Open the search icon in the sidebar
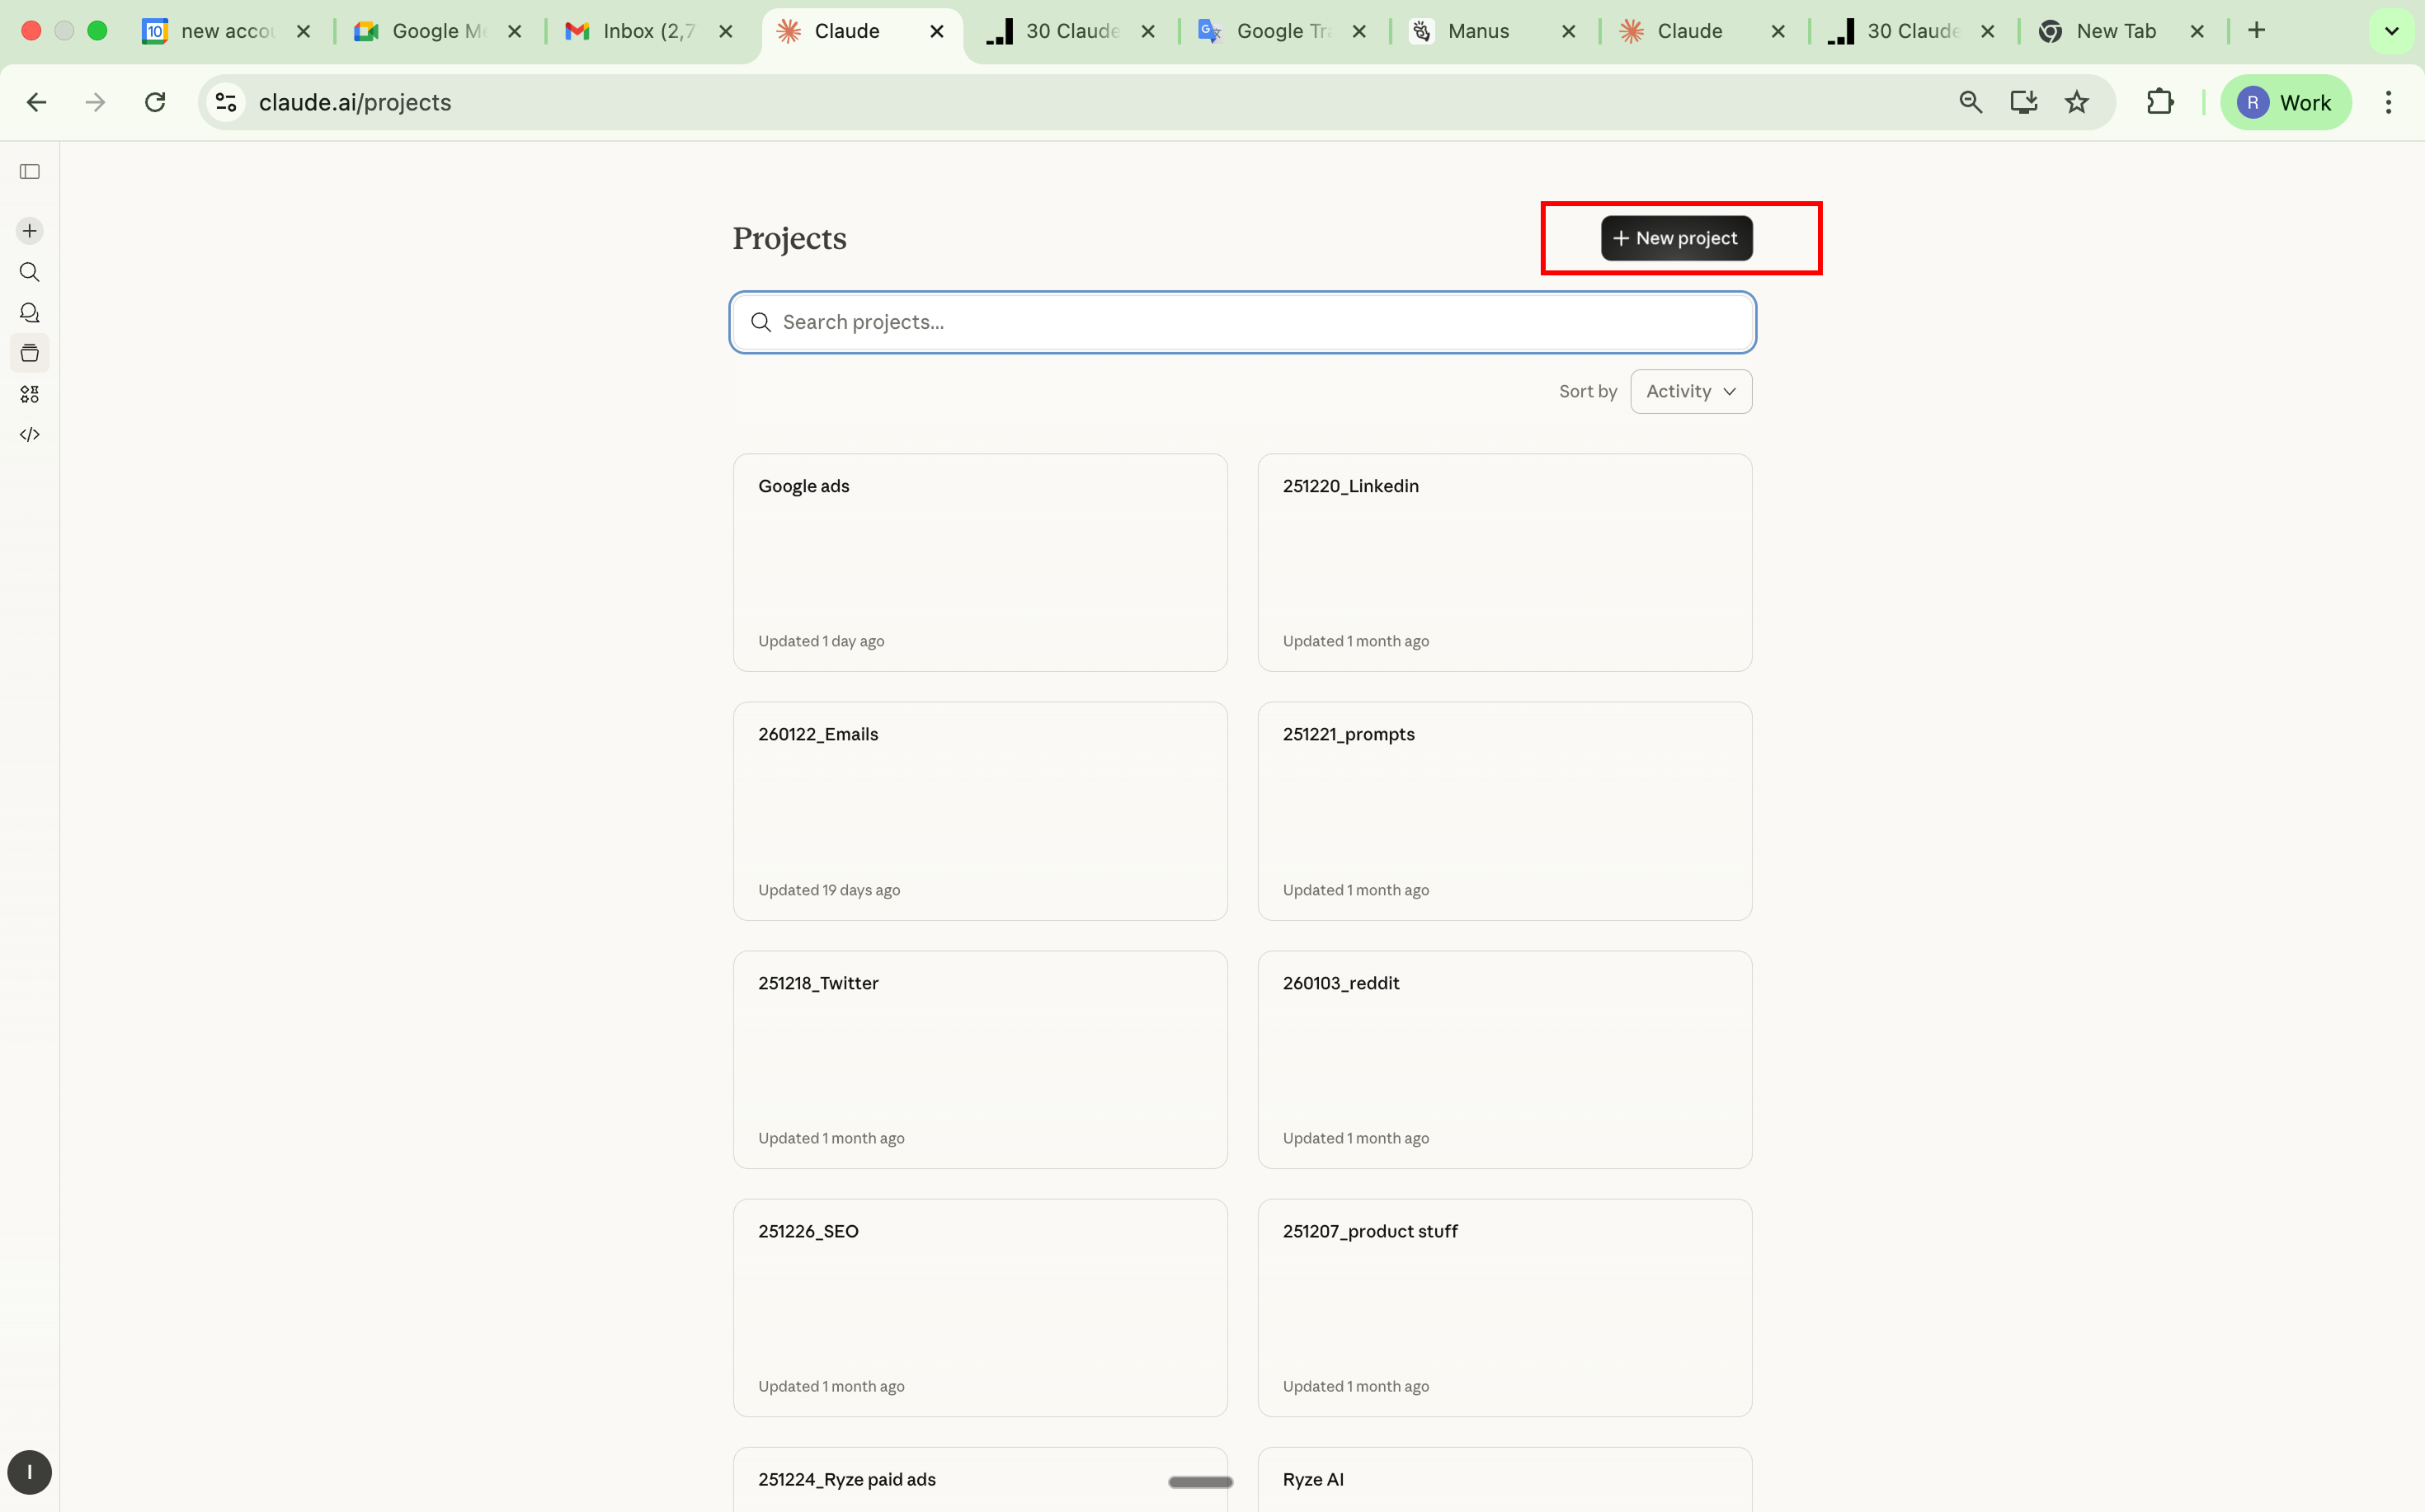Image resolution: width=2425 pixels, height=1512 pixels. click(x=29, y=272)
